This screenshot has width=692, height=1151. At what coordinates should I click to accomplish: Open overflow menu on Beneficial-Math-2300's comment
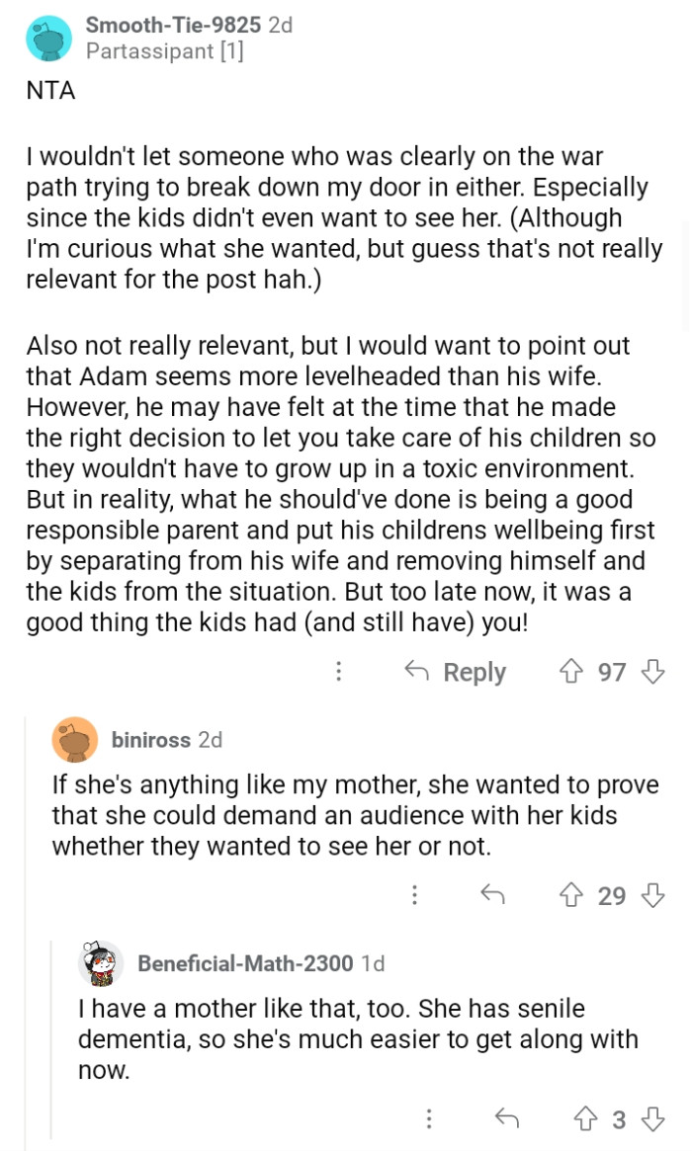coord(429,1119)
